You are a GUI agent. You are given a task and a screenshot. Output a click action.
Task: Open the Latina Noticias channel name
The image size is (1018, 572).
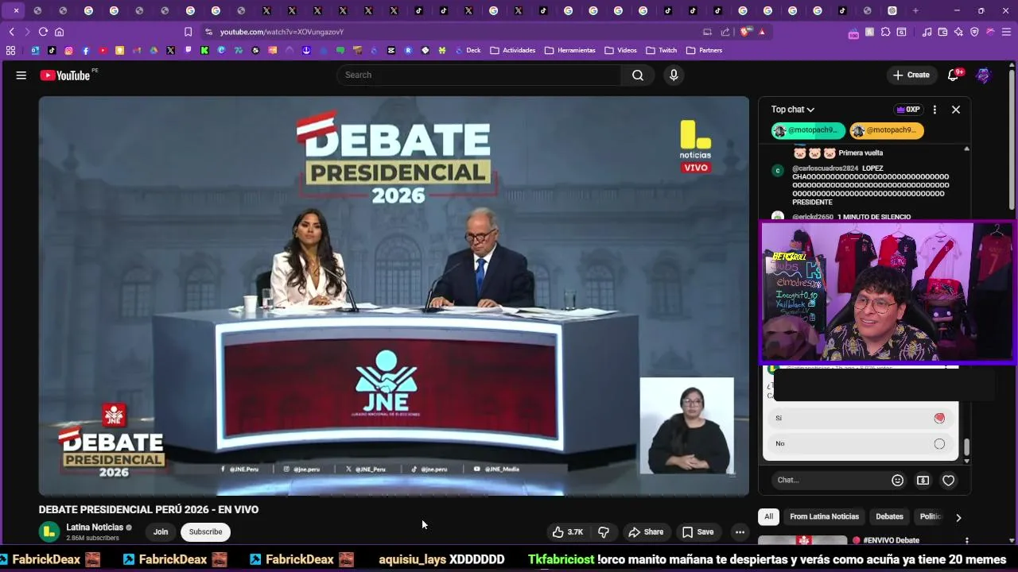[95, 528]
